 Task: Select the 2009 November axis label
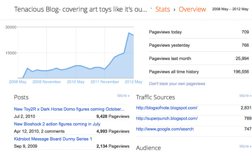[x=46, y=82]
